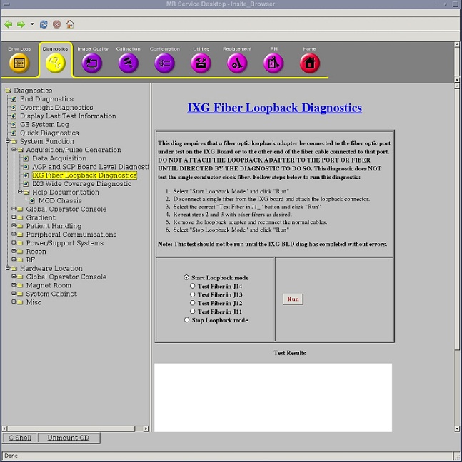
Task: Open the Configuration icon
Action: click(165, 63)
